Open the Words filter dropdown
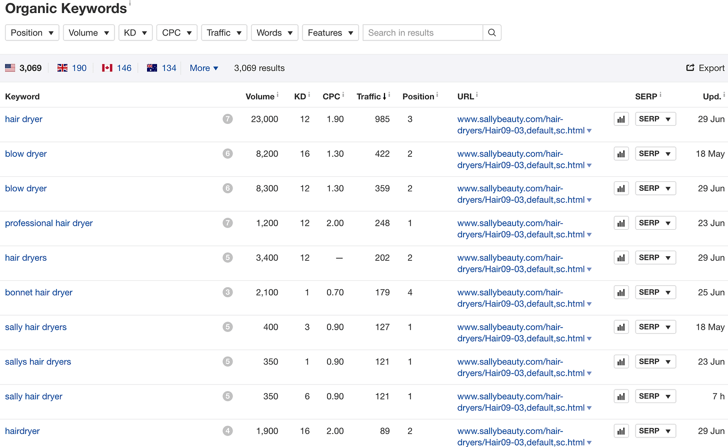 274,32
